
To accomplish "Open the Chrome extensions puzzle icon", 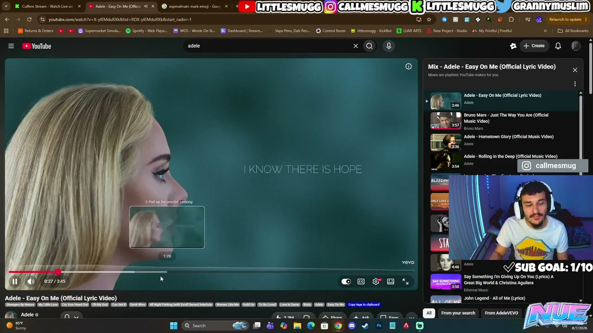I will coord(511,19).
